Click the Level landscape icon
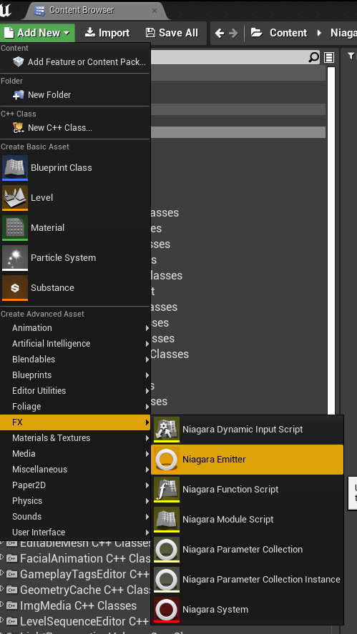Image resolution: width=357 pixels, height=634 pixels. pyautogui.click(x=15, y=198)
